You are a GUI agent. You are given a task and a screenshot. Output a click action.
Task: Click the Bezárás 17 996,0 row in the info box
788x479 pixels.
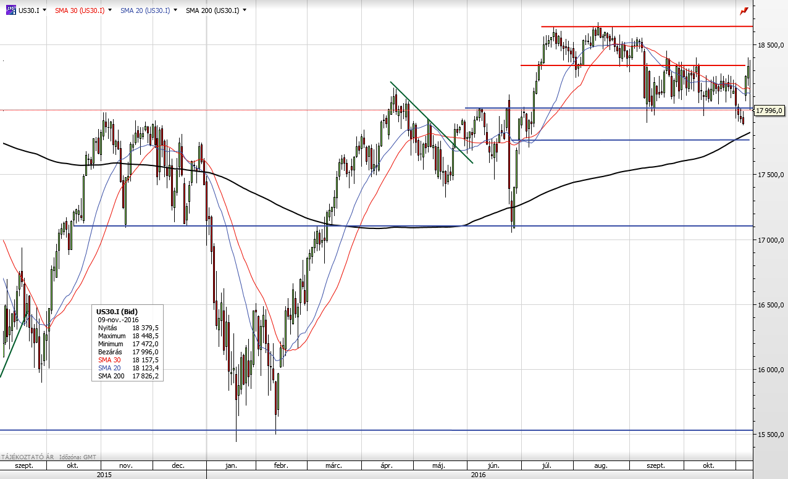128,352
